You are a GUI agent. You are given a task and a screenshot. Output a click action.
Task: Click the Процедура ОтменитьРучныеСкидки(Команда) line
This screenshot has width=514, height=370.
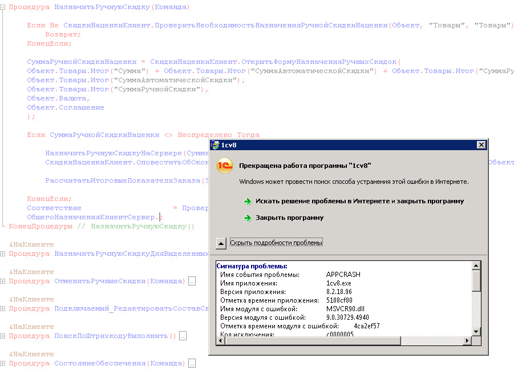coord(97,281)
